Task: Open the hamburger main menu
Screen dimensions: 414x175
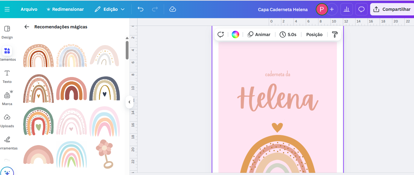Action: click(x=7, y=9)
